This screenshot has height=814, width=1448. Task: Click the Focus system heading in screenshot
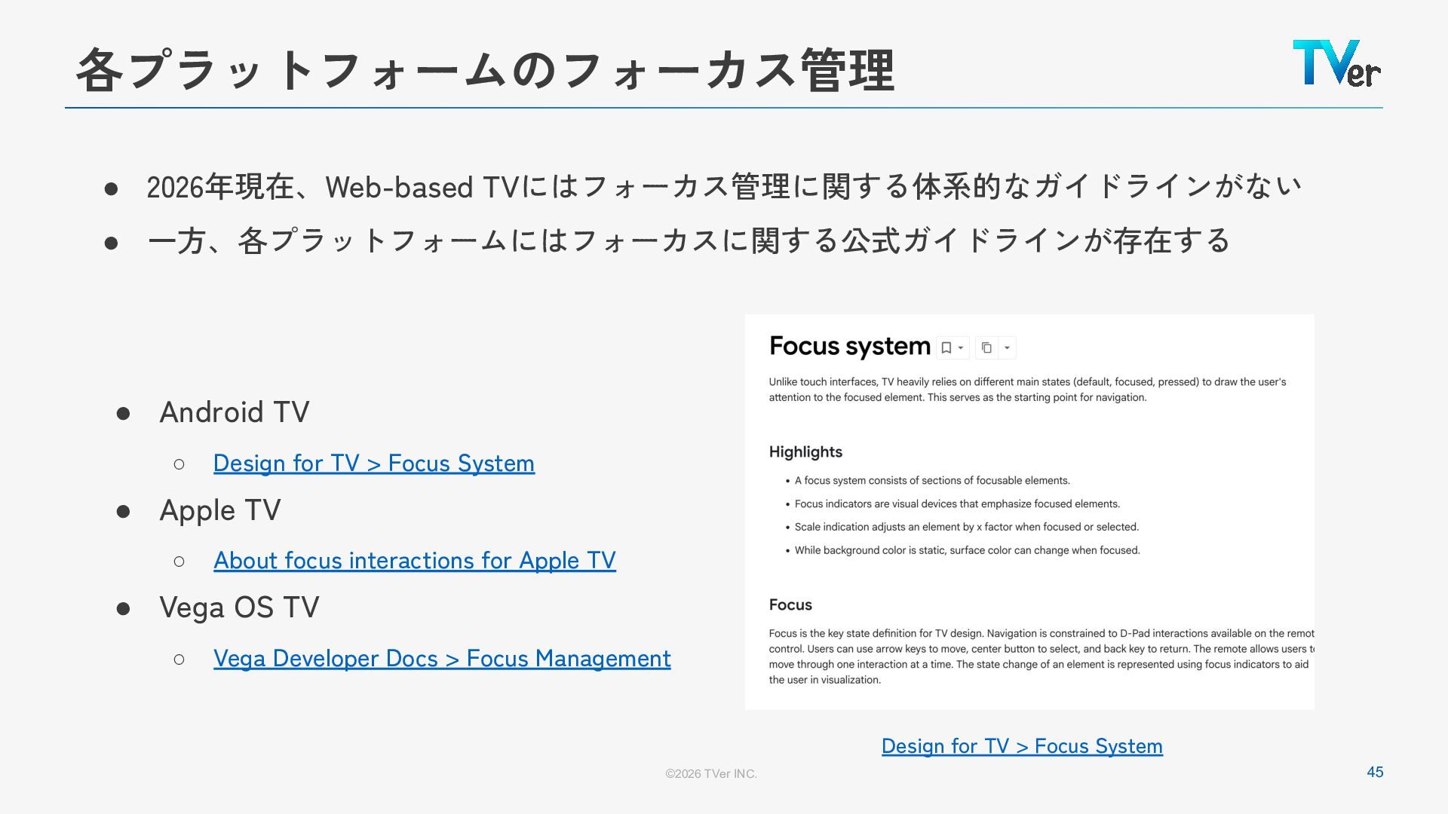[850, 346]
